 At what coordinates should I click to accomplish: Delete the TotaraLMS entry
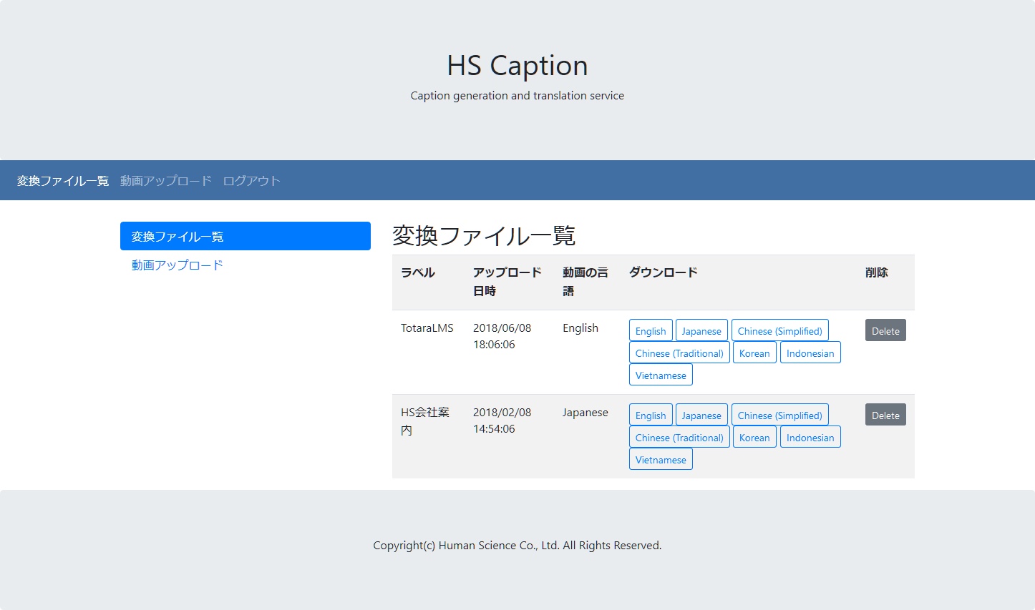point(885,330)
